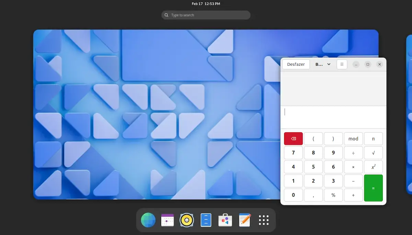
Task: Click digit 5 on the keypad
Action: click(313, 167)
